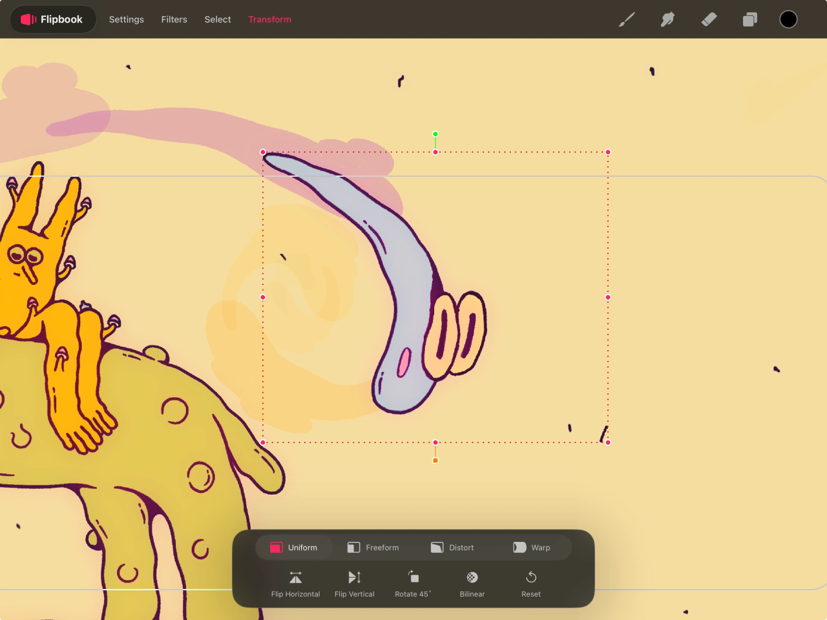Select the Paint brush tool

point(626,19)
